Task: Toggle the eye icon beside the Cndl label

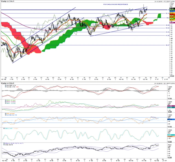Action: coord(4,145)
